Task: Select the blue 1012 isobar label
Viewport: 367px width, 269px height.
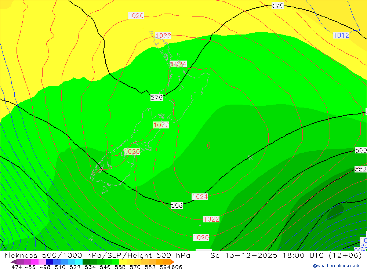Action: pyautogui.click(x=341, y=35)
